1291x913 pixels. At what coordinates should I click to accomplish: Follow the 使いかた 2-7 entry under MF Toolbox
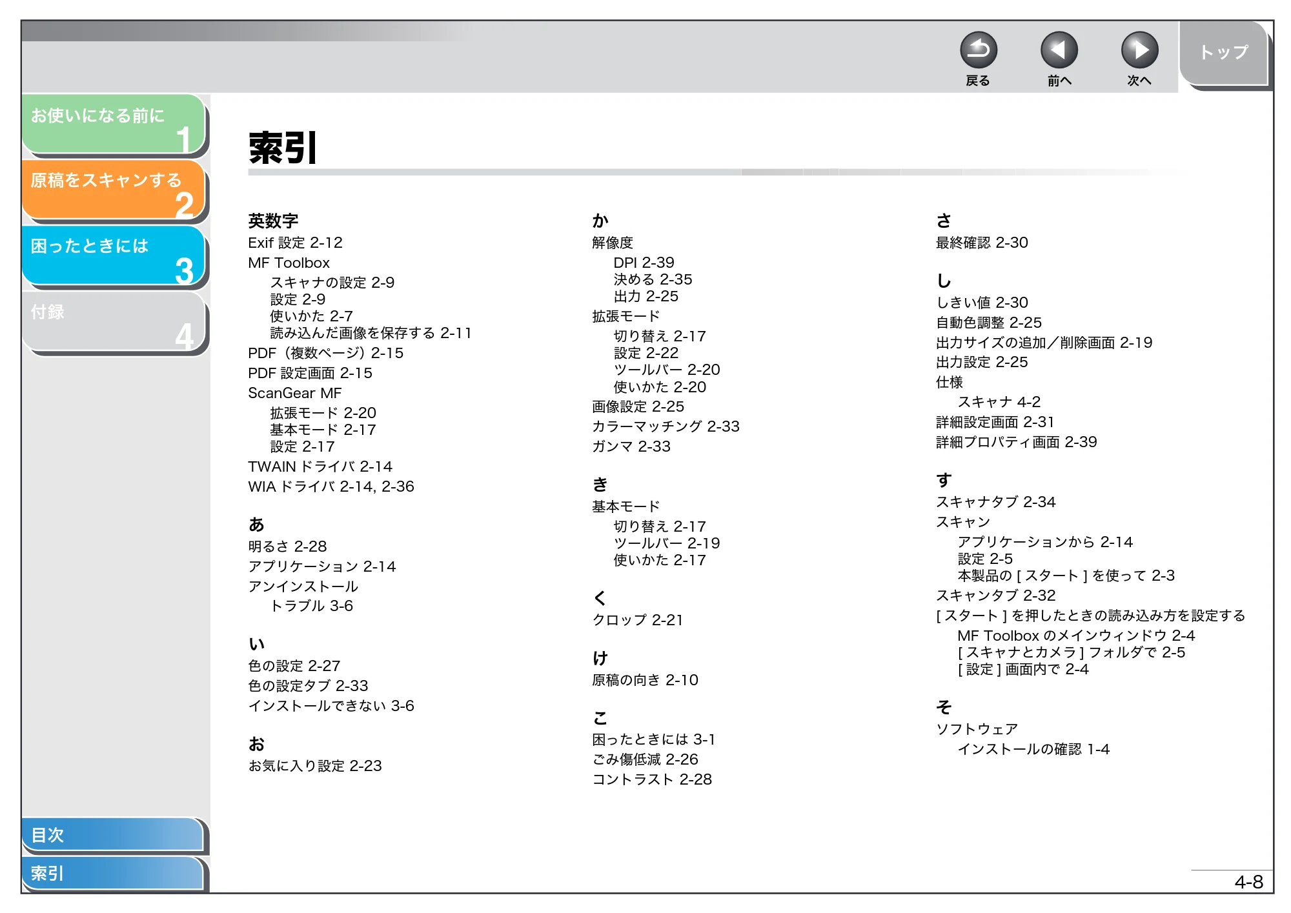311,316
